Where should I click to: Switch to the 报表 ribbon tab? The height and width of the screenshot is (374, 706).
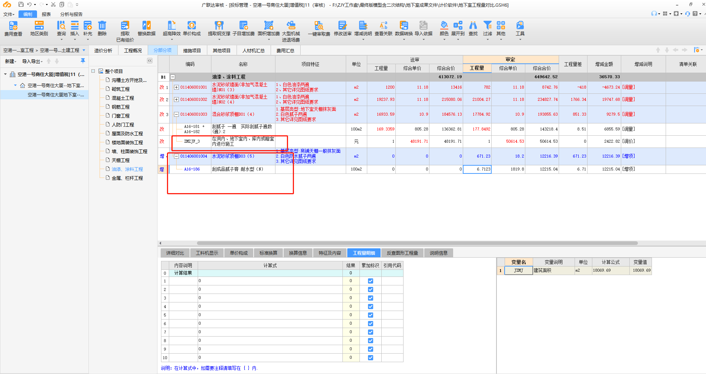click(46, 14)
